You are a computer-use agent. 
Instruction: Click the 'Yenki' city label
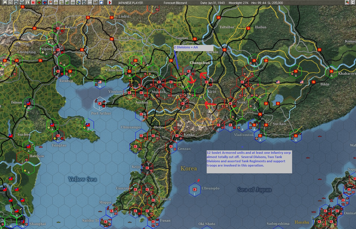pos(242,102)
